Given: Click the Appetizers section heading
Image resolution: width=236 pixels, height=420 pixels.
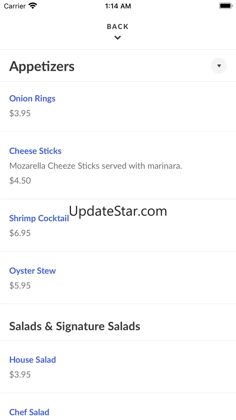Looking at the screenshot, I should point(42,66).
